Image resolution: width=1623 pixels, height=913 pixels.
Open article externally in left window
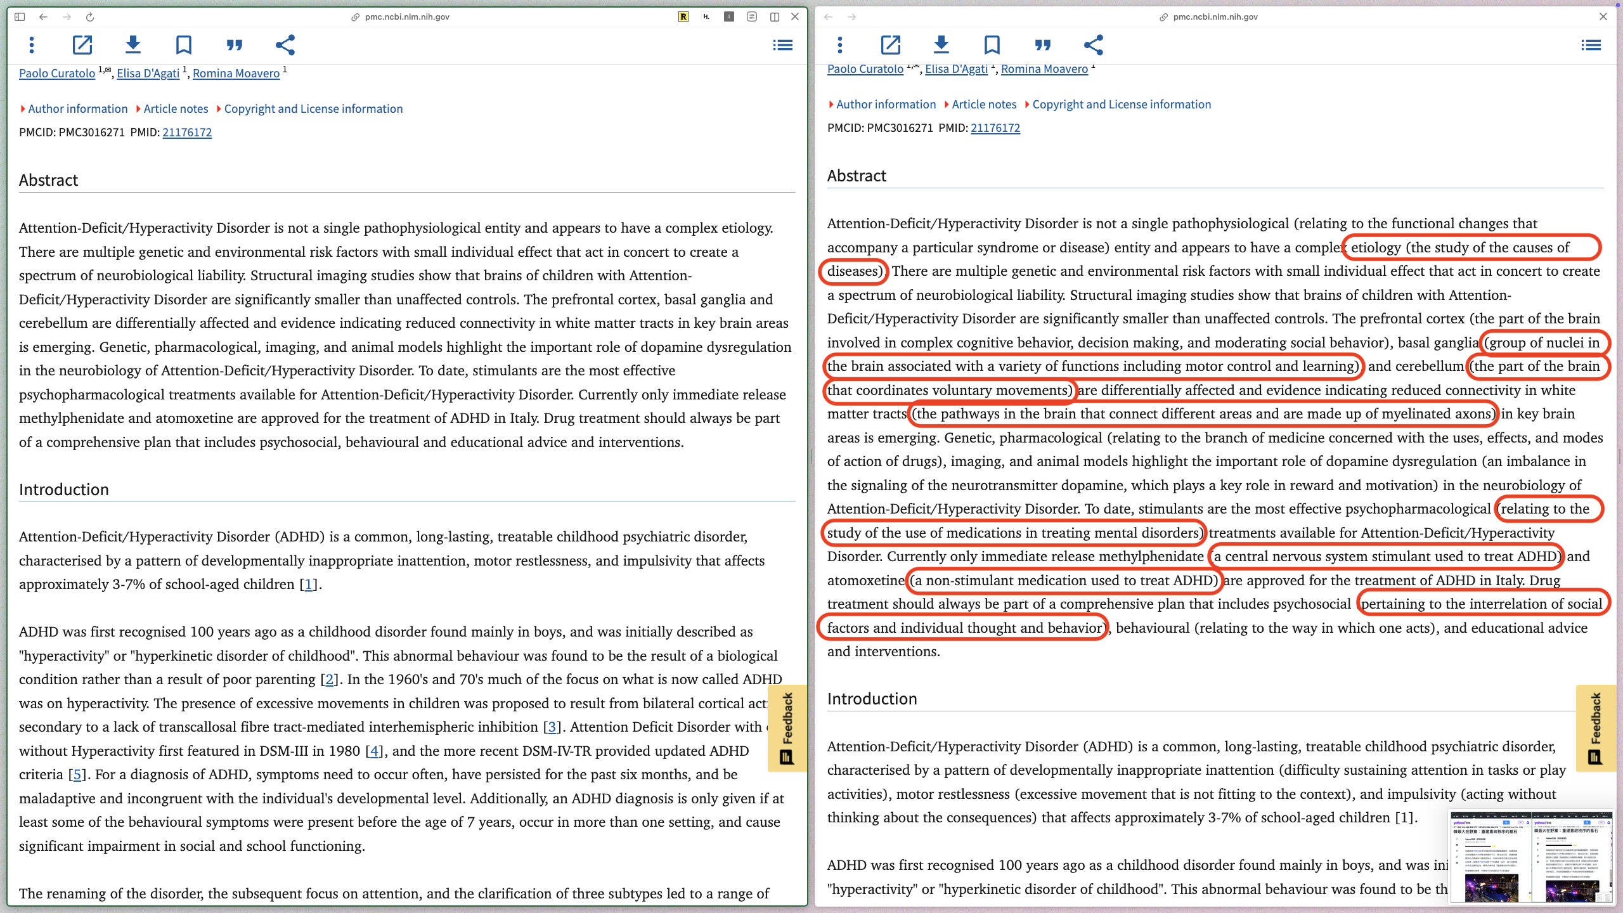pos(82,45)
